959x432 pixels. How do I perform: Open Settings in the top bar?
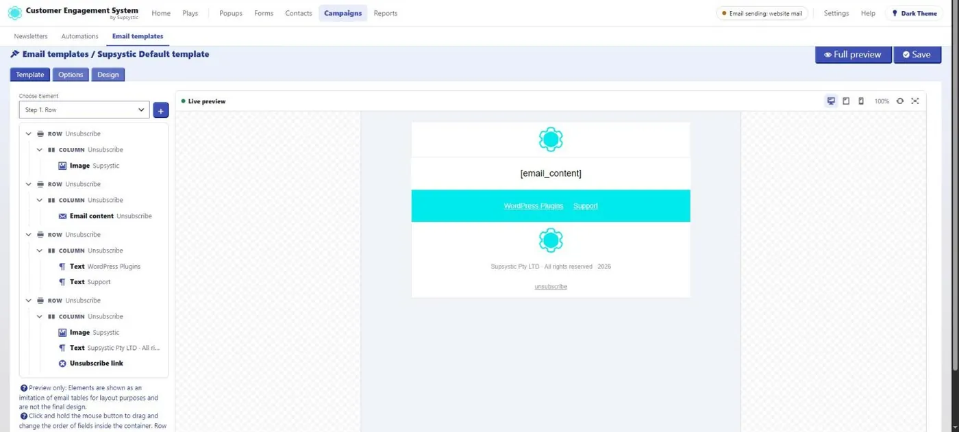pyautogui.click(x=836, y=13)
